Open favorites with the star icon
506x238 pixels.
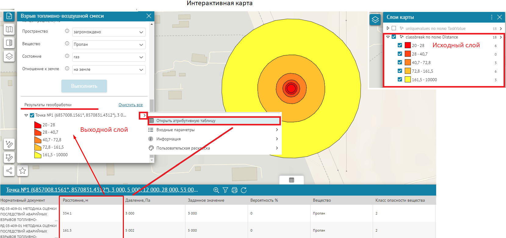(x=23, y=171)
